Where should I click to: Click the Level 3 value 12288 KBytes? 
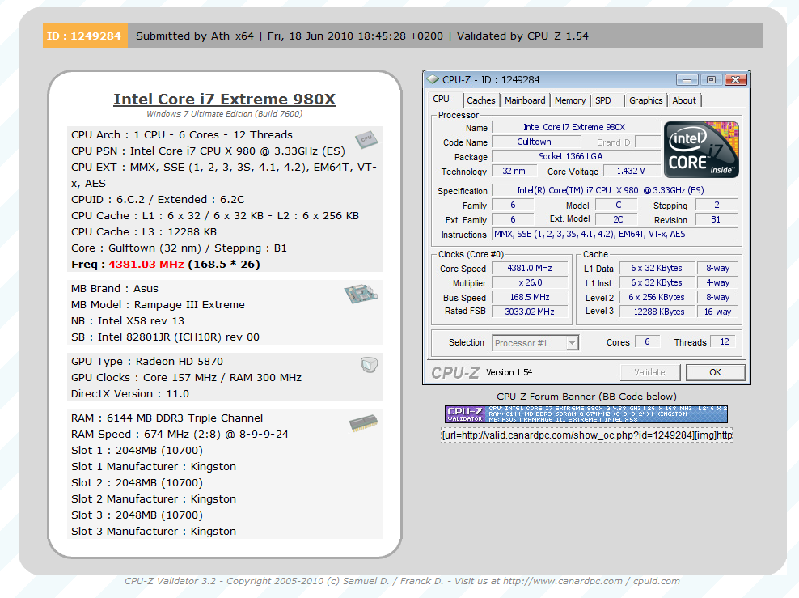click(x=657, y=312)
